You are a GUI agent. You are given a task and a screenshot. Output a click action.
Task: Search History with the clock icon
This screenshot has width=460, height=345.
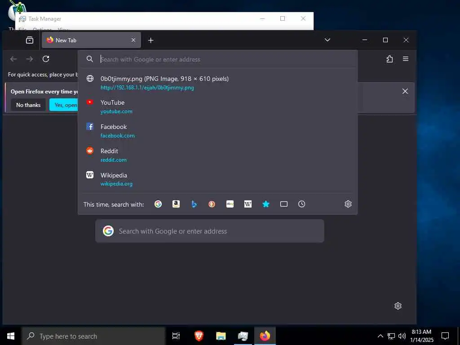tap(301, 204)
